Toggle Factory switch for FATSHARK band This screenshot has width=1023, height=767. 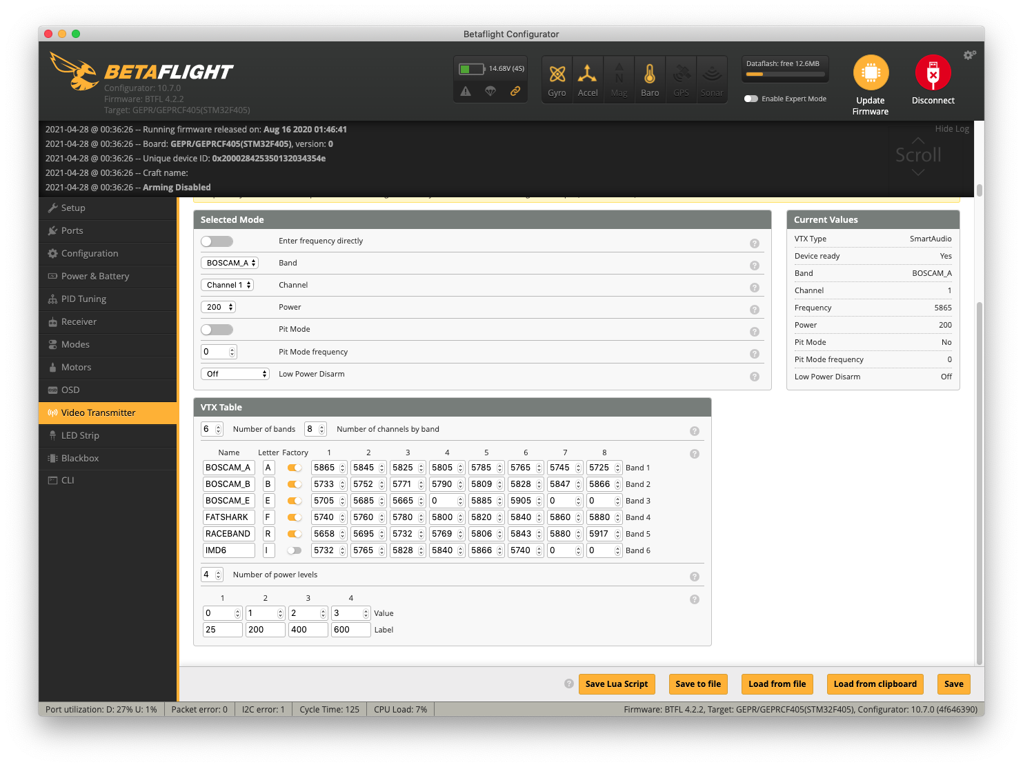coord(295,517)
